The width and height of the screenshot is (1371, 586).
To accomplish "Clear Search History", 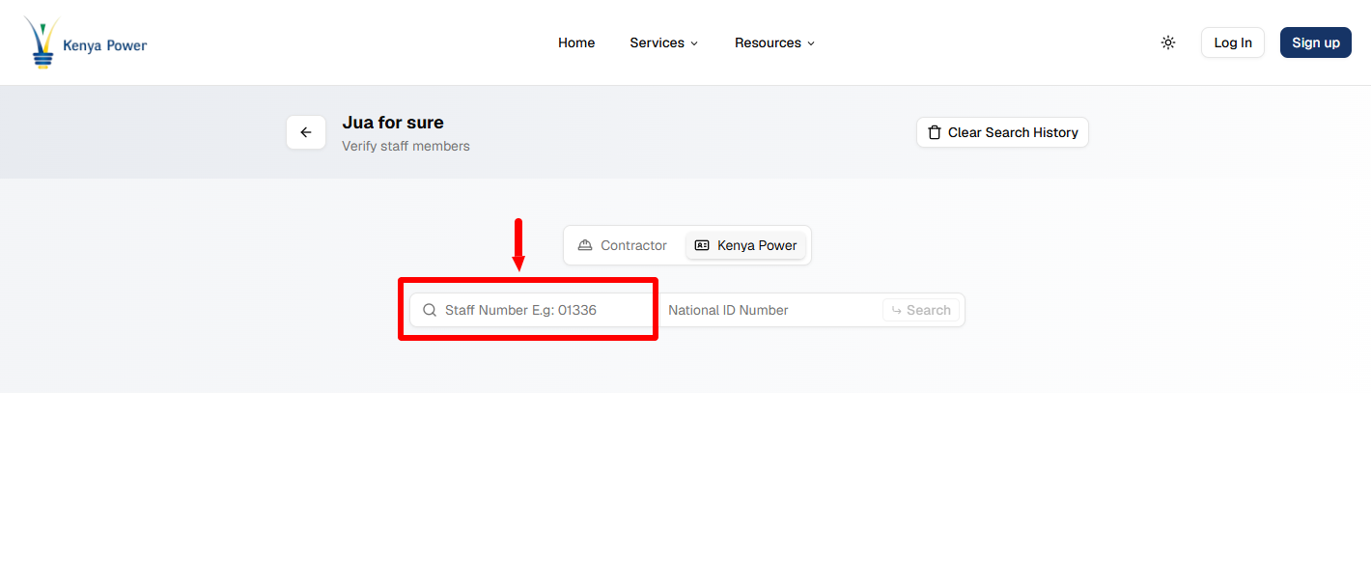I will (x=1002, y=132).
